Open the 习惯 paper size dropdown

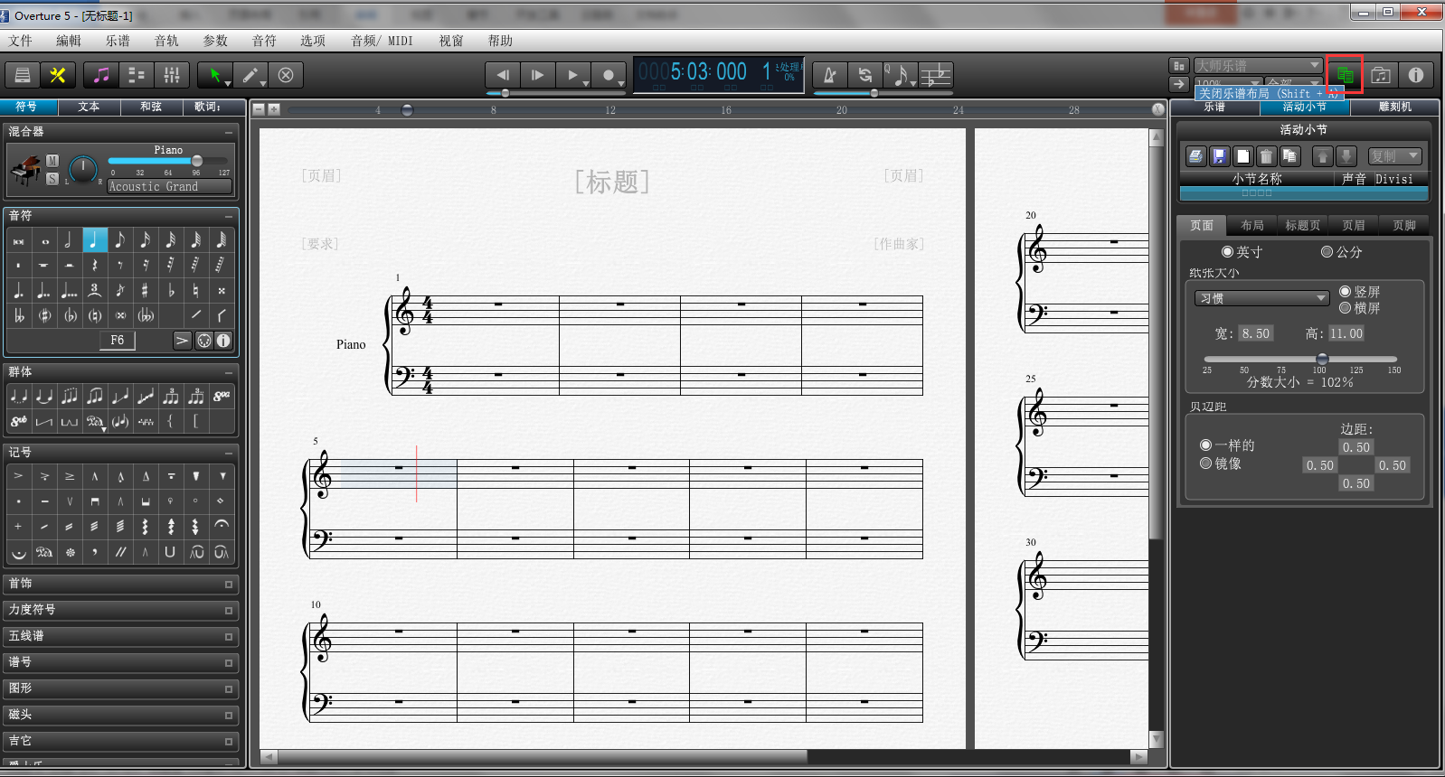click(1261, 298)
